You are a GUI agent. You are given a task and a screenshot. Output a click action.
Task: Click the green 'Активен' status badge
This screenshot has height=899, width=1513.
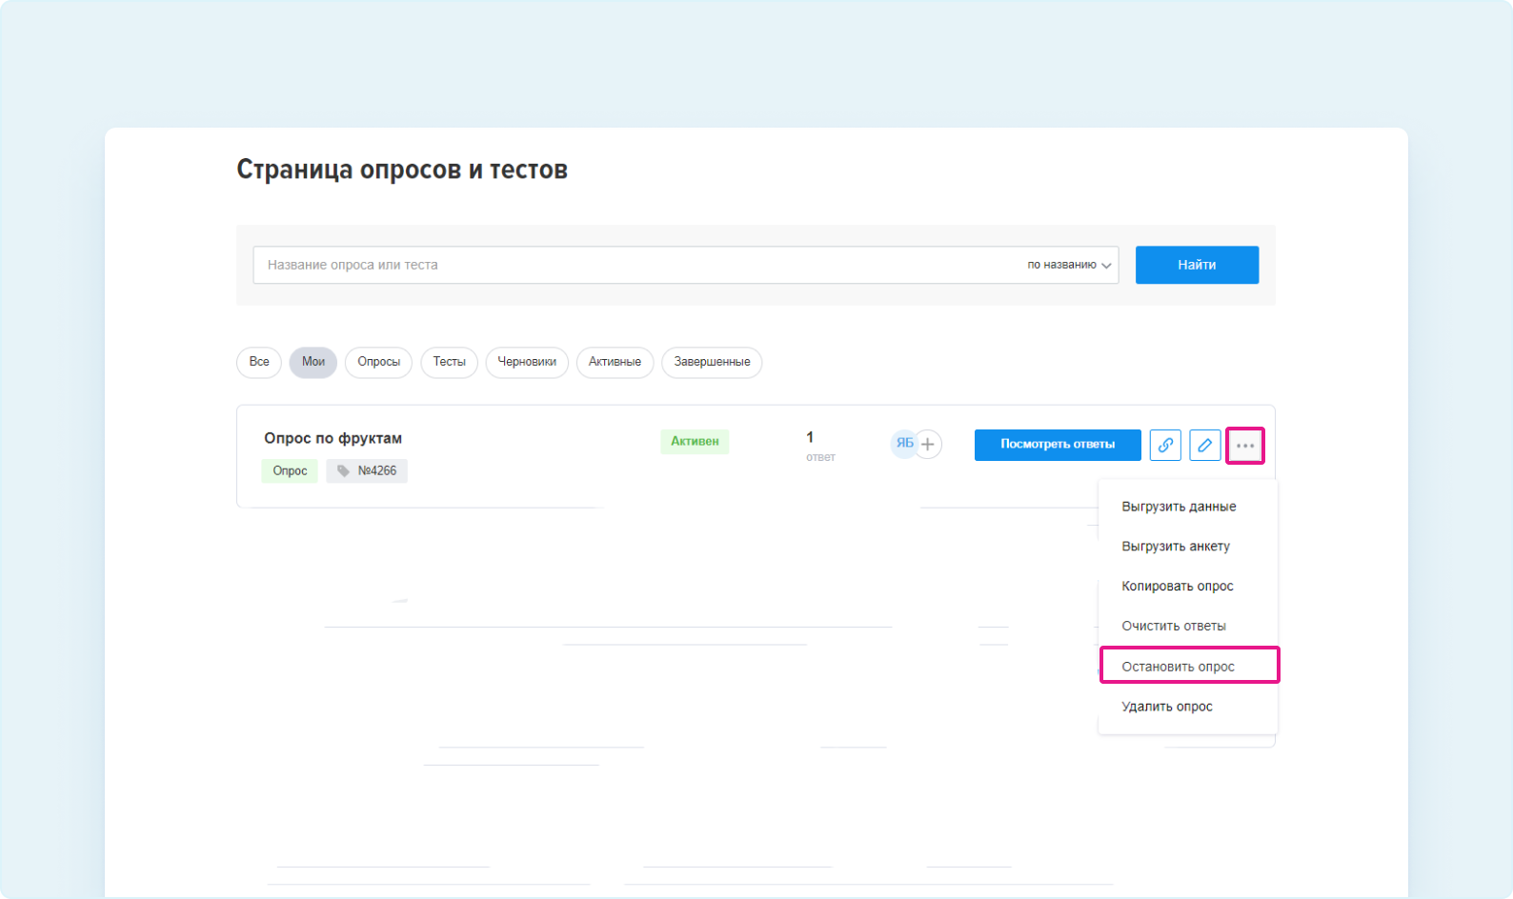[695, 442]
